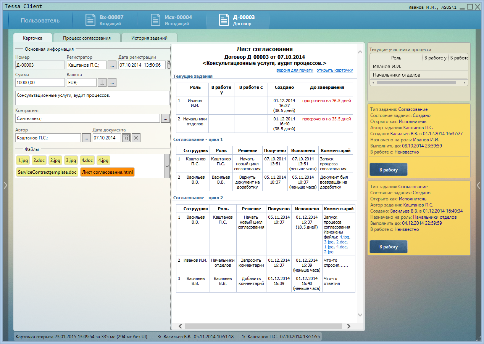Switch to the Исх-00004 outgoing document tab
Viewport: 484px width, 344px height.
point(171,20)
